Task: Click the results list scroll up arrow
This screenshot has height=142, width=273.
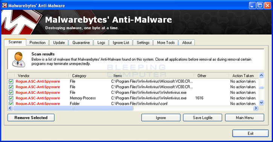Action: [x=261, y=75]
